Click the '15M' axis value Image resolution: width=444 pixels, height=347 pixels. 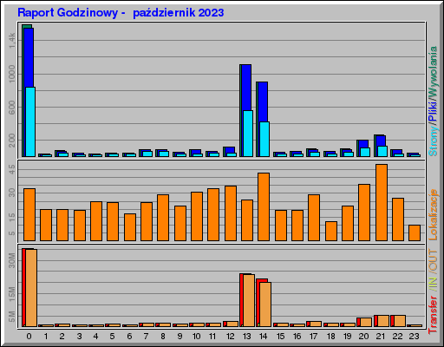pos(12,294)
